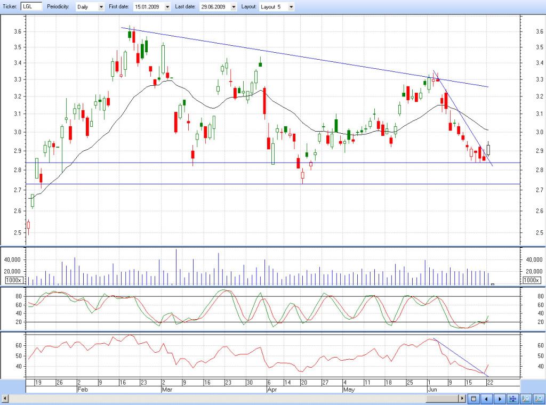Viewport: 546px width, 405px height.
Task: Click the window/calendar icon button beside the scrollbar
Action: point(473,399)
